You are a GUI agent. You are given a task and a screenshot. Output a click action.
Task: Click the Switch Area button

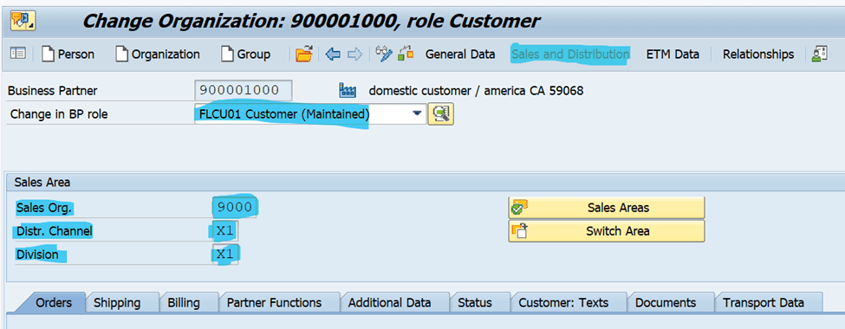tap(607, 231)
